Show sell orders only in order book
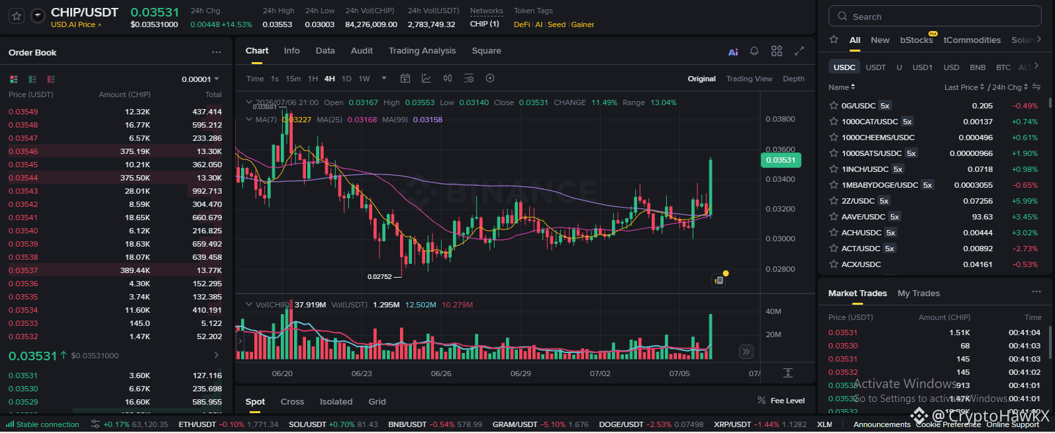The image size is (1055, 433). click(x=51, y=79)
